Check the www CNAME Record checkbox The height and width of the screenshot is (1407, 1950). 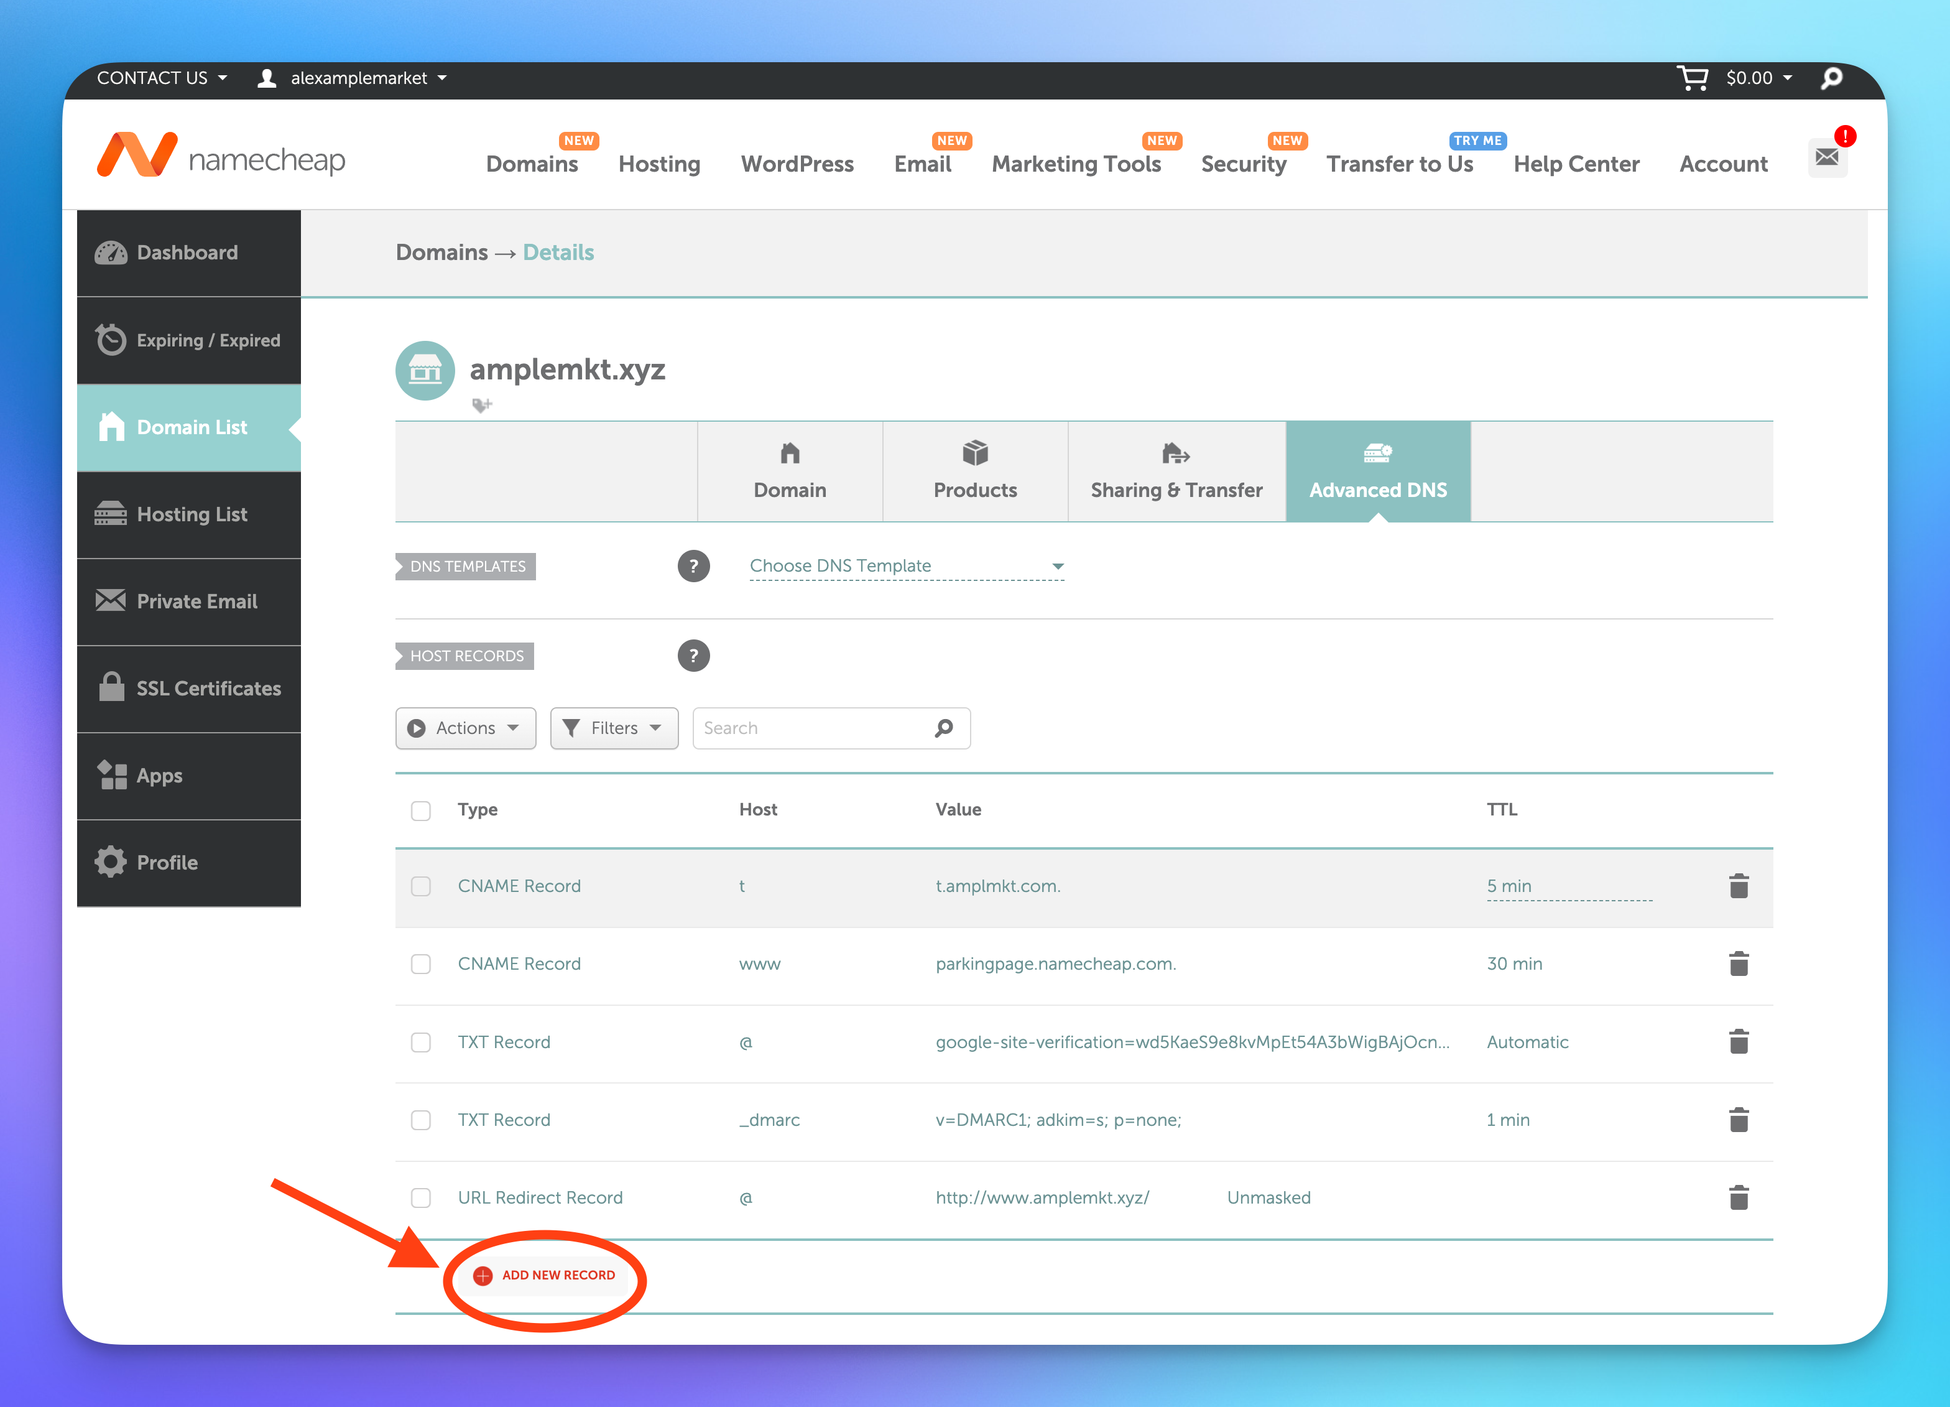[x=420, y=964]
